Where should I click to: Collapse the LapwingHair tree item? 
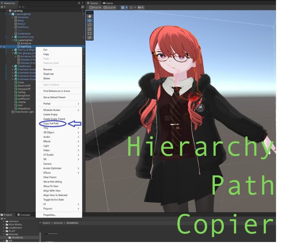coord(12,40)
